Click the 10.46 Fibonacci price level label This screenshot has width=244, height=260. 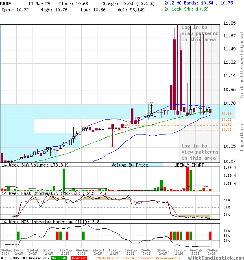coord(227,130)
